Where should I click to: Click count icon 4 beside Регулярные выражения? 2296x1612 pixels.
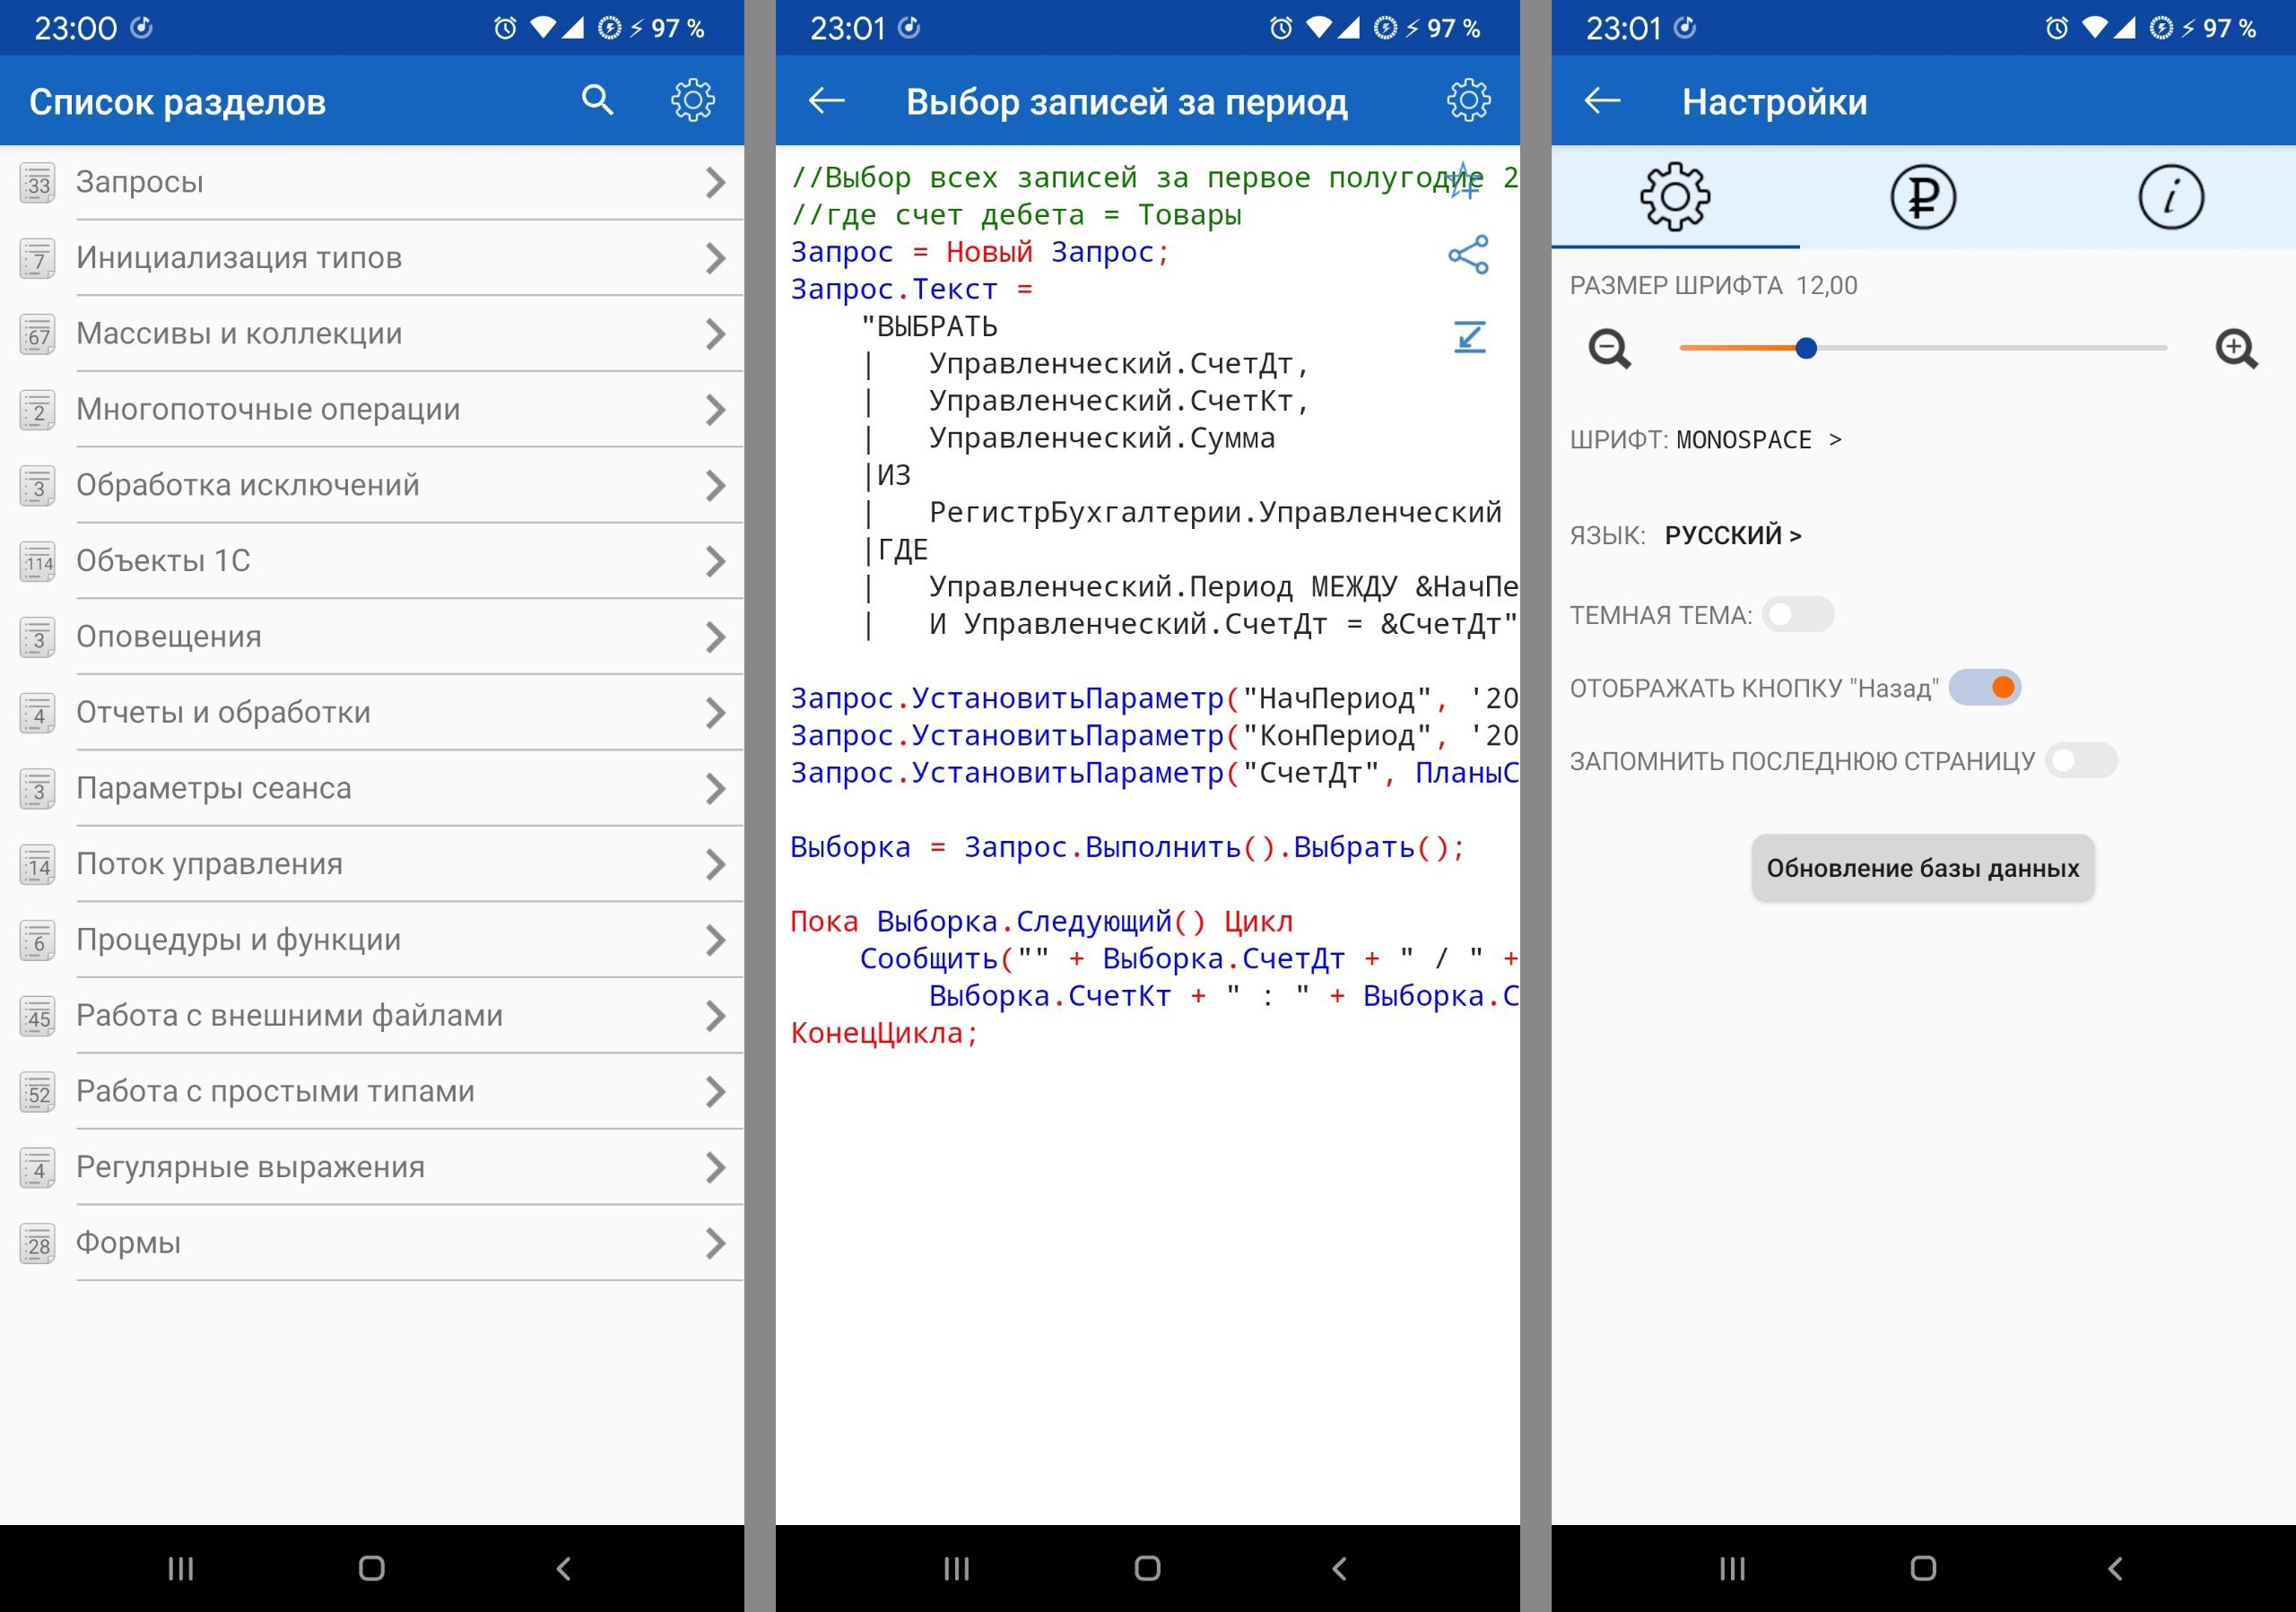pyautogui.click(x=38, y=1168)
